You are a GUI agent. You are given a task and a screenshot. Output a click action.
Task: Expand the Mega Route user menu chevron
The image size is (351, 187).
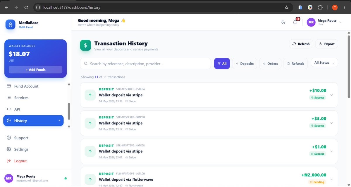point(340,22)
